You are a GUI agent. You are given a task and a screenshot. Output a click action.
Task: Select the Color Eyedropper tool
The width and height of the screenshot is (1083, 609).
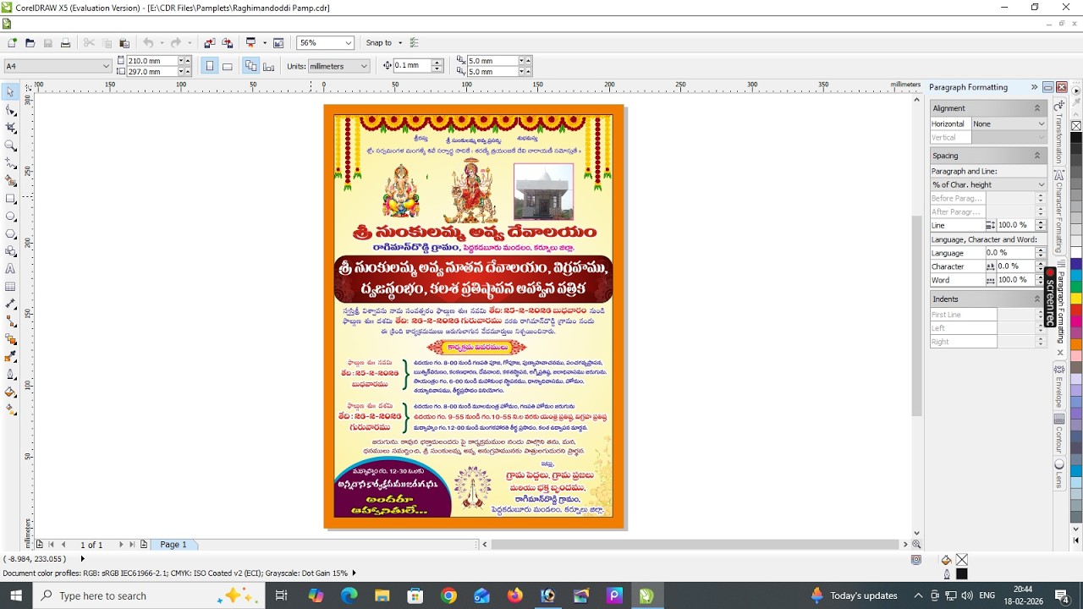(x=10, y=357)
